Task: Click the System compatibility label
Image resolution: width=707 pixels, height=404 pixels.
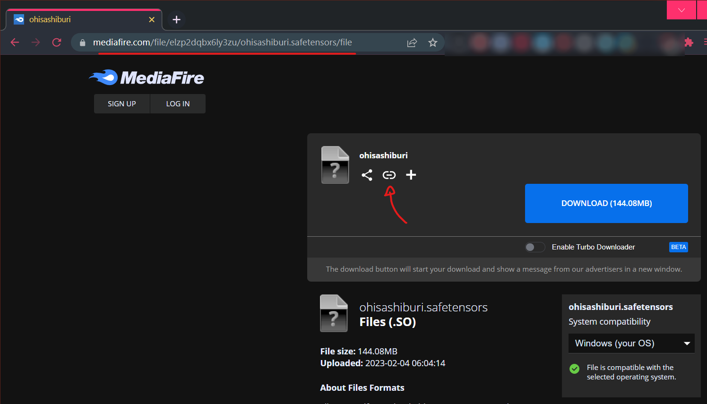Action: [x=610, y=322]
